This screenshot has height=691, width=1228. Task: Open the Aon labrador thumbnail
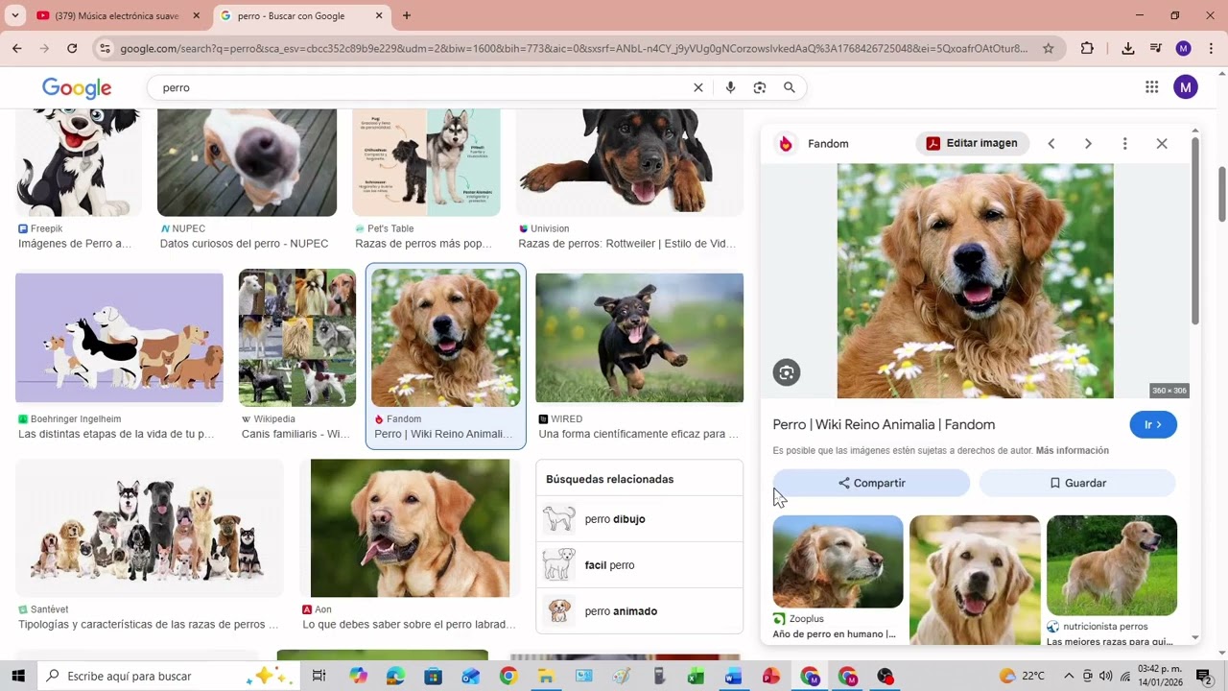coord(410,528)
